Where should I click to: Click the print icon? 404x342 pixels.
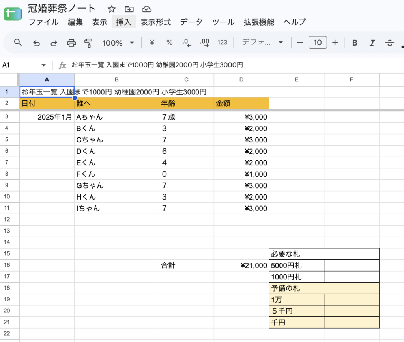click(x=71, y=43)
